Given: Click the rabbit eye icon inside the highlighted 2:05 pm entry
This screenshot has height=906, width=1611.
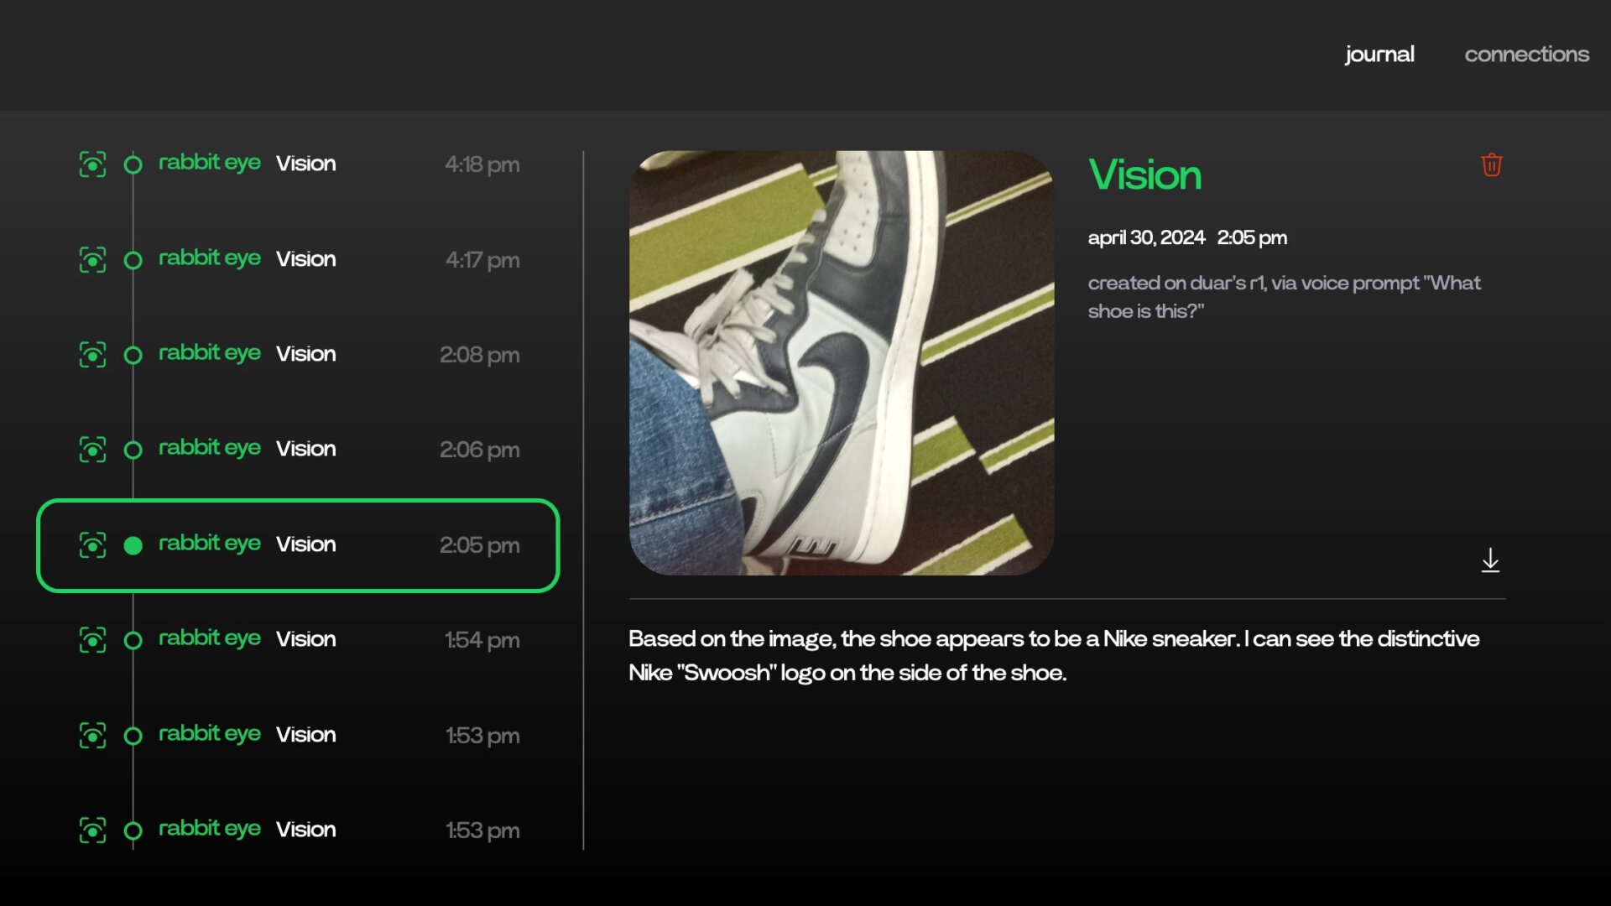Looking at the screenshot, I should click(93, 545).
